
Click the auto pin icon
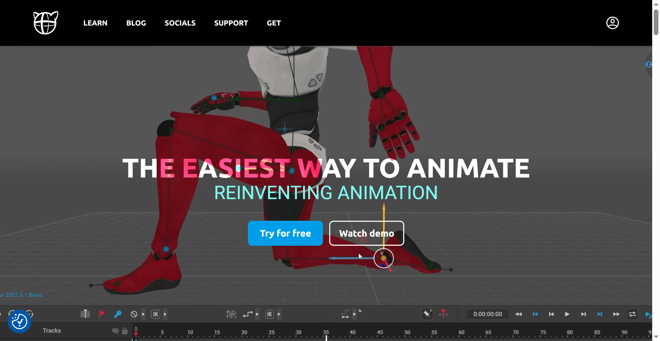(427, 314)
